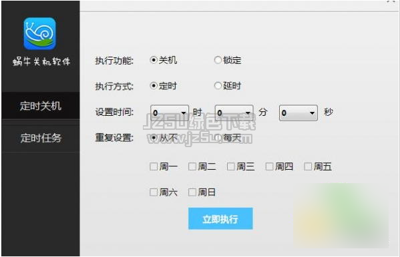Switch to the 定时任务 sidebar tab
Image resolution: width=400 pixels, height=257 pixels.
coord(41,138)
